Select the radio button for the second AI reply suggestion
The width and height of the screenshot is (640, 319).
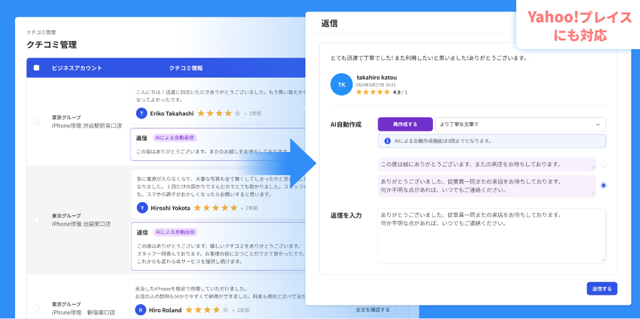click(x=603, y=185)
